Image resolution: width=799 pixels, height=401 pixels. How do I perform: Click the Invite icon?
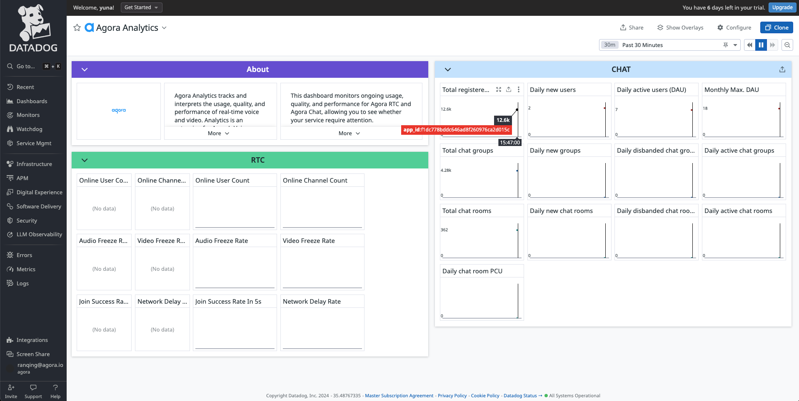coord(11,387)
